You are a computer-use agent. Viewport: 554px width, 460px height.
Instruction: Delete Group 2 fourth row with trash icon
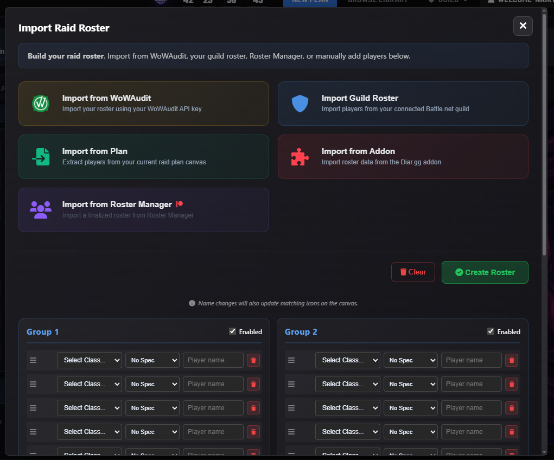[x=512, y=432]
